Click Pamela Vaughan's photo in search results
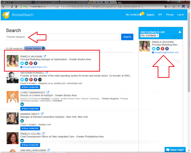The height and width of the screenshot is (153, 191). [12, 61]
